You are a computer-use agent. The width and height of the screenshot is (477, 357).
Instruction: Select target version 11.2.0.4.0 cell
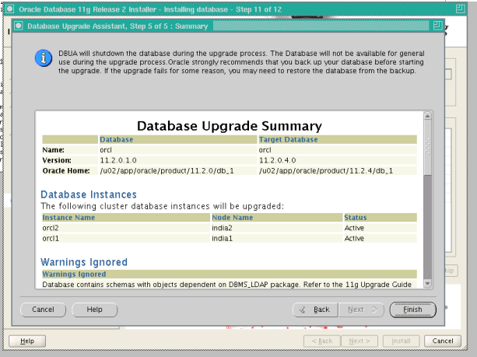coord(338,160)
